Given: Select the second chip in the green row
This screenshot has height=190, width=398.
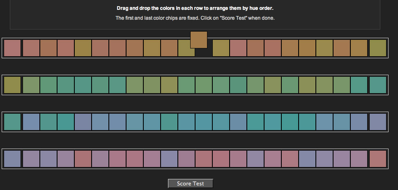Looking at the screenshot, I should pyautogui.click(x=31, y=85).
